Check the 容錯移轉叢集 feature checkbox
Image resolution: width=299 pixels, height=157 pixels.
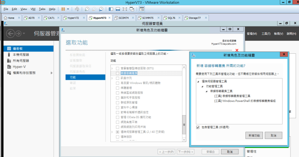pyautogui.click(x=117, y=73)
